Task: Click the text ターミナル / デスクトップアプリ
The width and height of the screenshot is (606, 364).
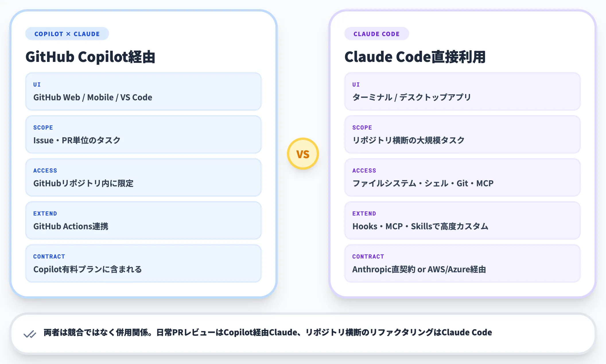Action: [412, 97]
